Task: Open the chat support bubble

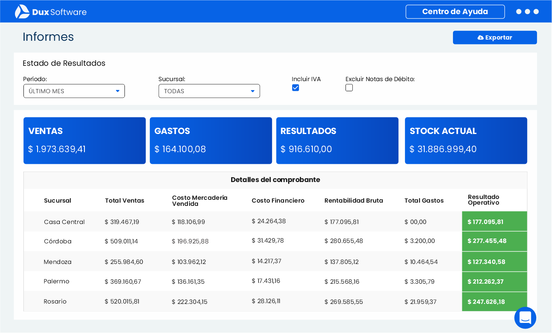Action: click(x=525, y=318)
